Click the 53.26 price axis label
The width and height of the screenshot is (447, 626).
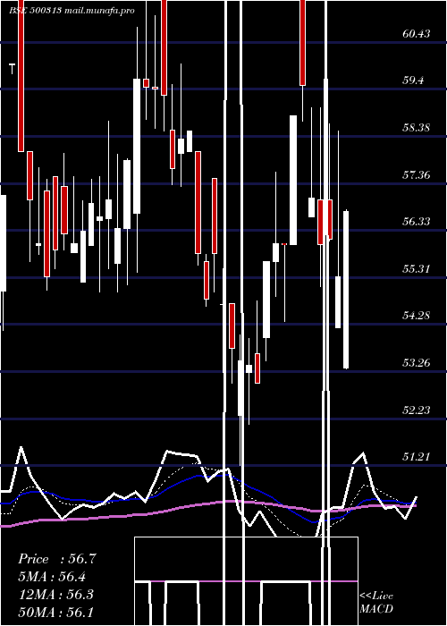[417, 363]
